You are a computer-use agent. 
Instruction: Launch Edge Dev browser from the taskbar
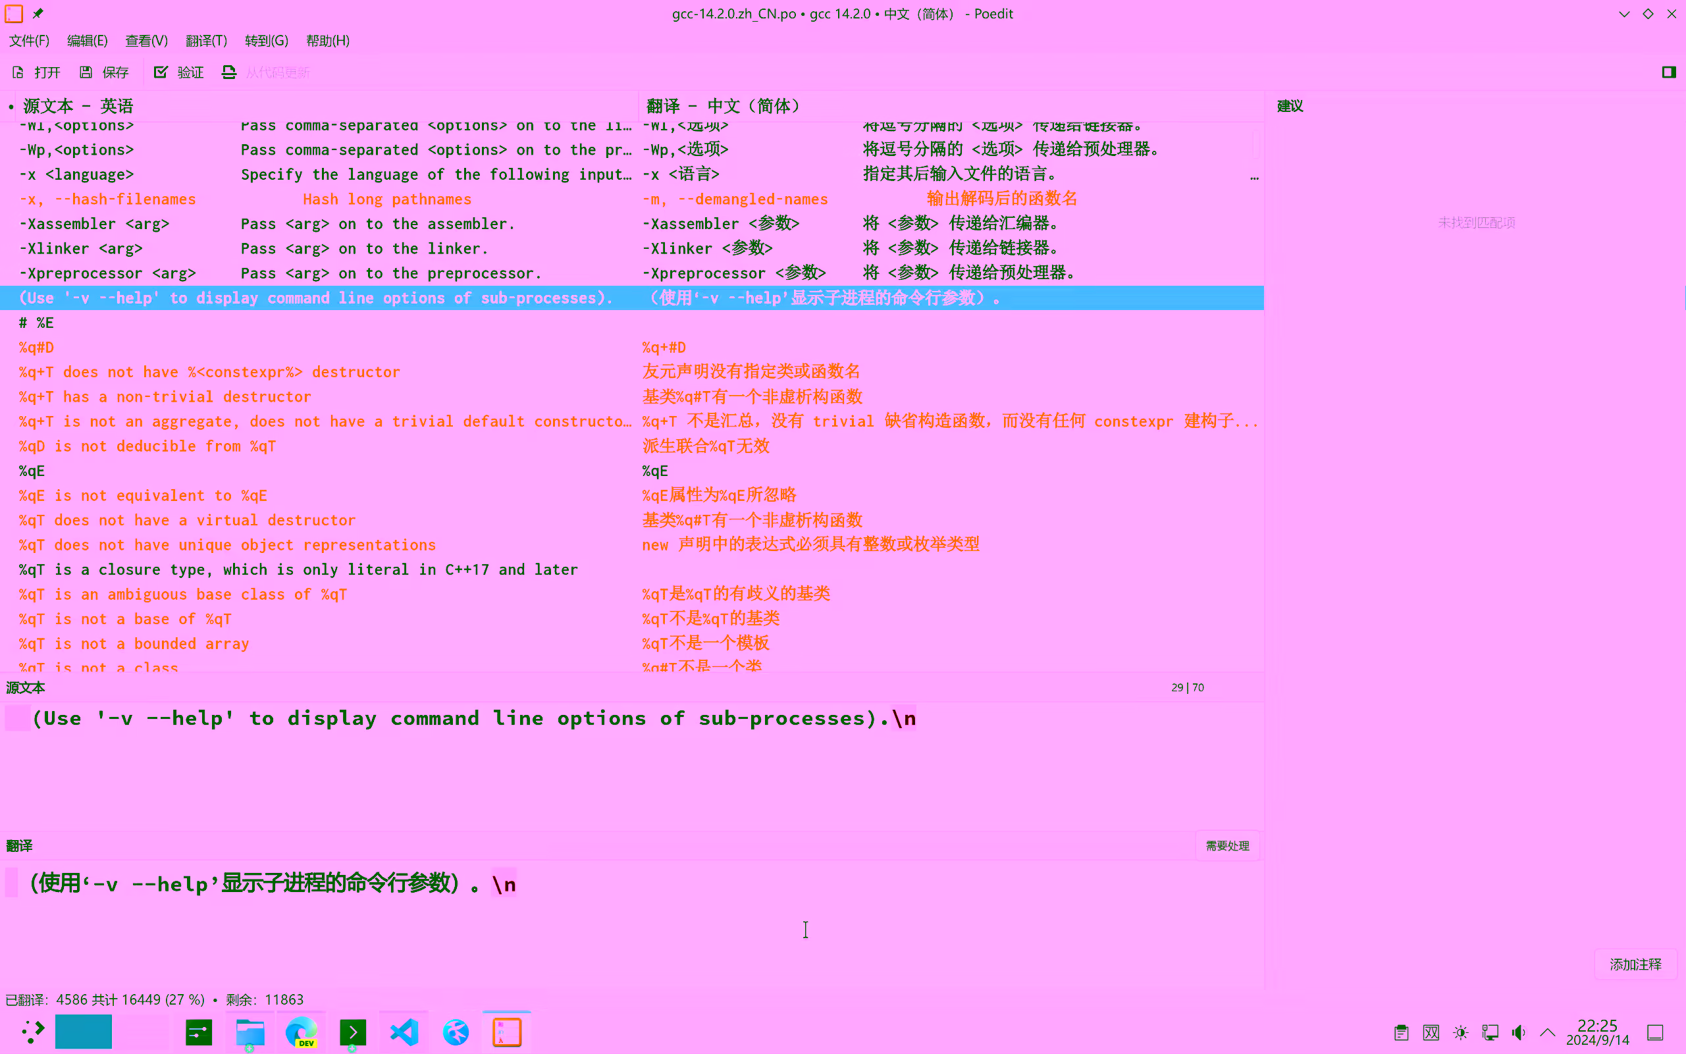302,1032
